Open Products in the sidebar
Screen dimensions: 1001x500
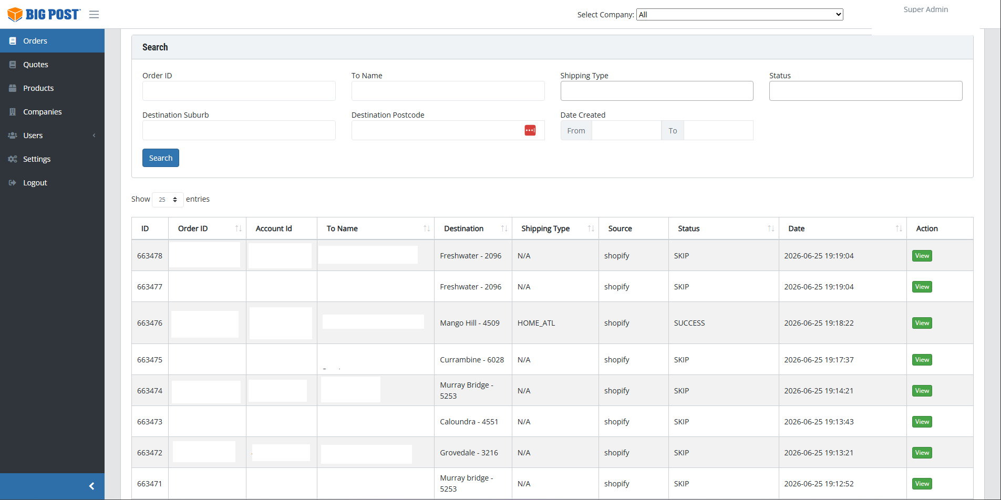click(x=52, y=88)
